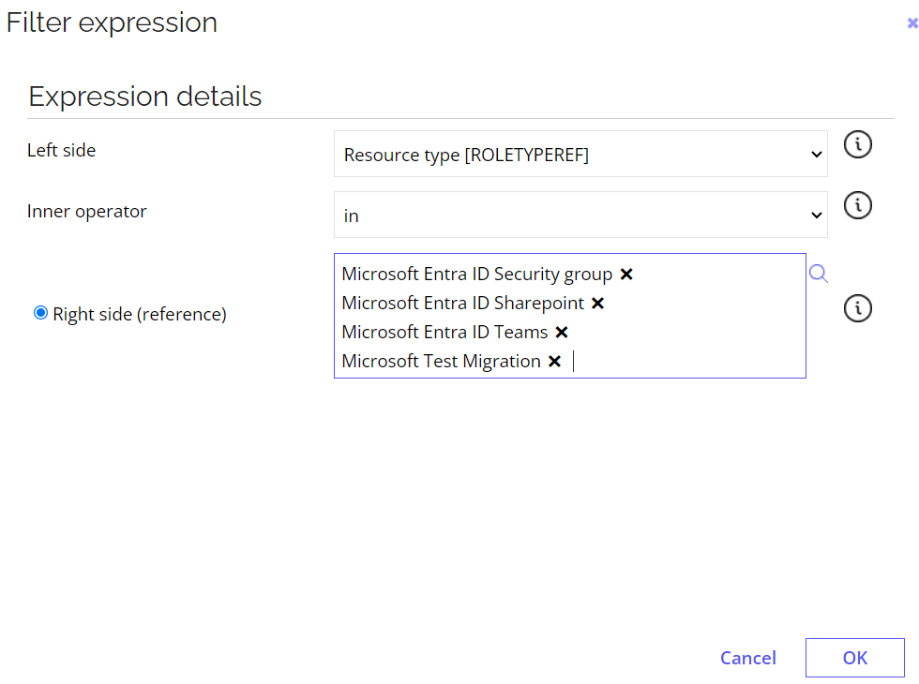919x684 pixels.
Task: Click the 'Microsoft Entra ID Sharepoint' text
Action: [x=462, y=304]
